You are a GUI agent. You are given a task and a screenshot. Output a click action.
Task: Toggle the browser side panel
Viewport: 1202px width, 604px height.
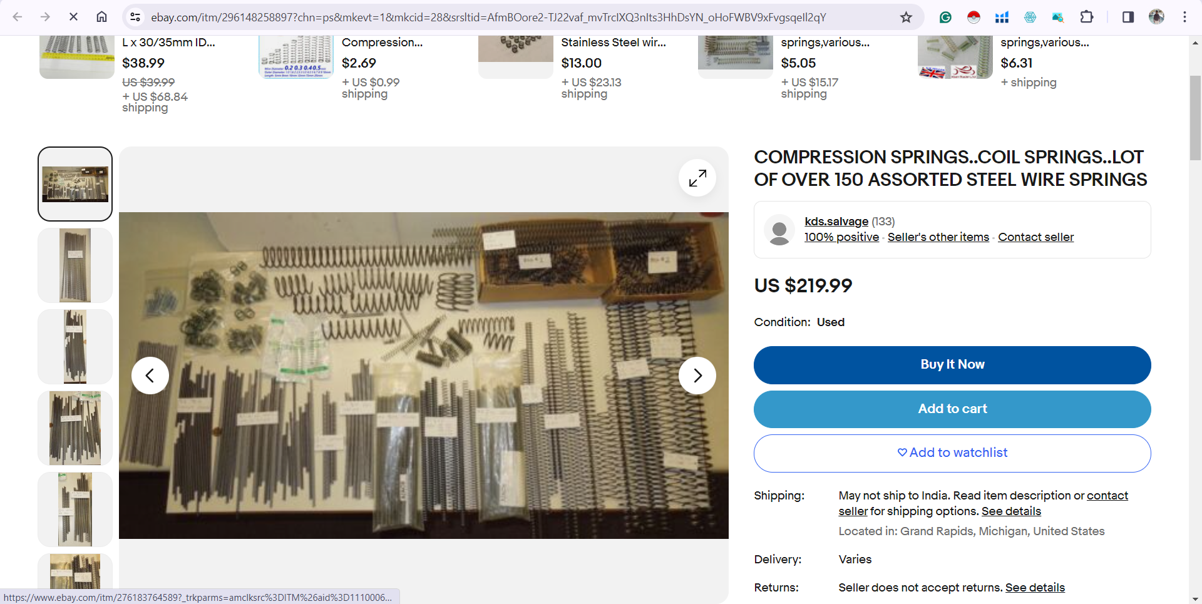click(1128, 17)
